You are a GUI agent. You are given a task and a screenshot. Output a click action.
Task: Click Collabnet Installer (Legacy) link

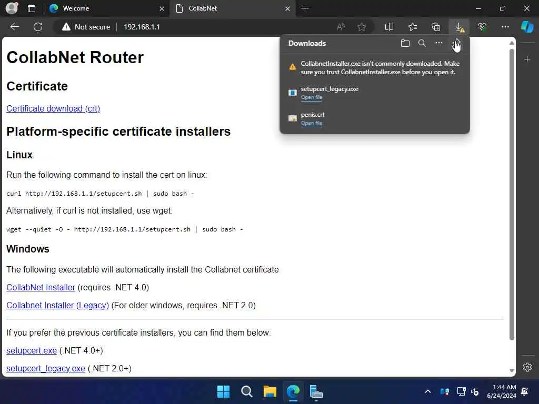pos(57,306)
